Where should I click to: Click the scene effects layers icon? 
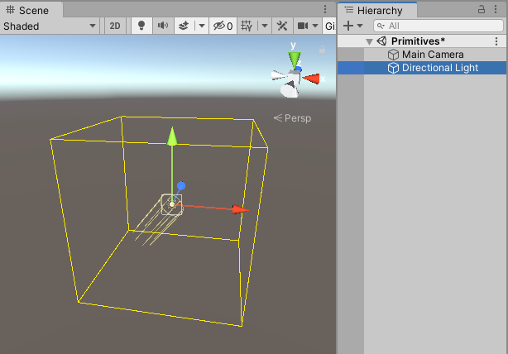click(184, 26)
